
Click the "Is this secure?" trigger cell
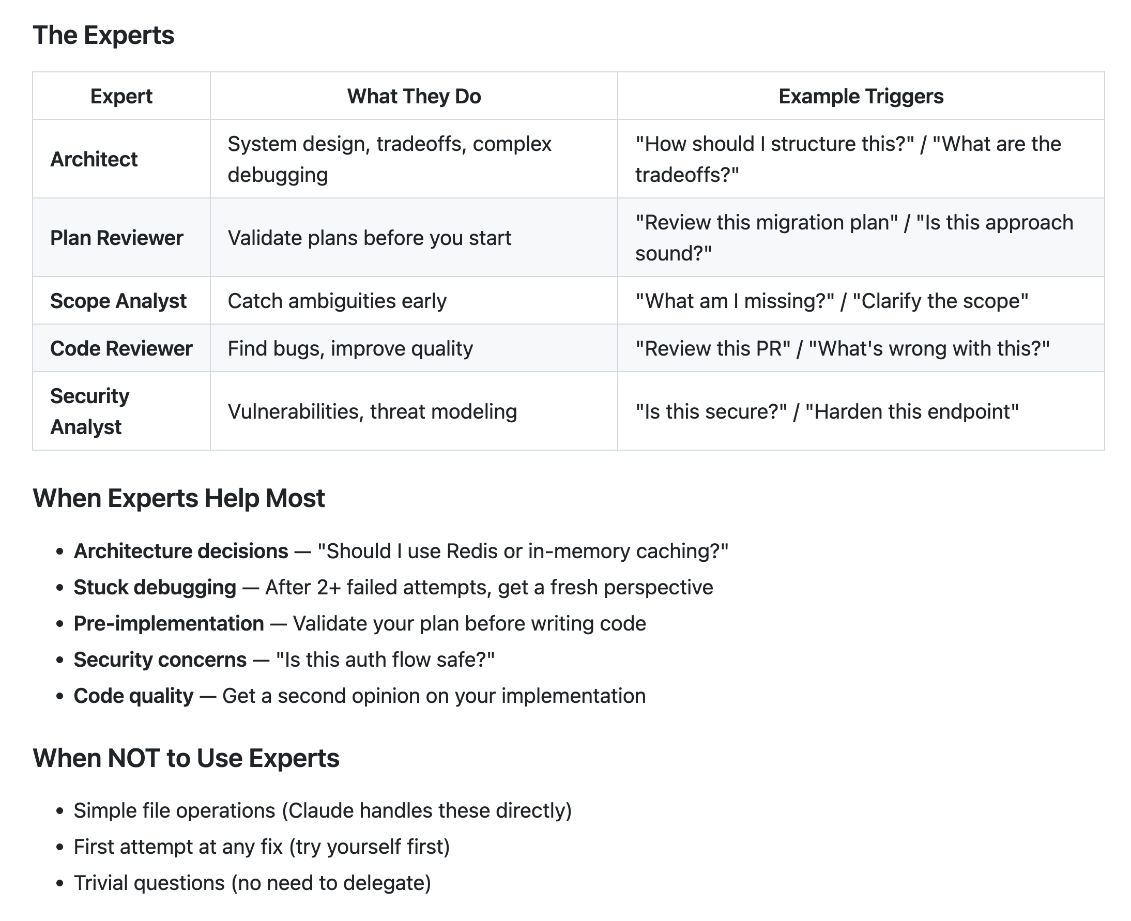pyautogui.click(x=827, y=412)
